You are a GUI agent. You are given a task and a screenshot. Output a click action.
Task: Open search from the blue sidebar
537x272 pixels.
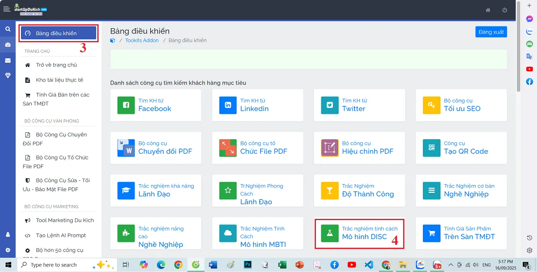coord(8,29)
